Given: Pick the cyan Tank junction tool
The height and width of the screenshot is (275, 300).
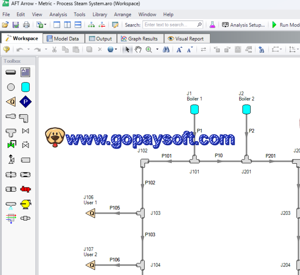Looking at the screenshot, I should (26, 87).
